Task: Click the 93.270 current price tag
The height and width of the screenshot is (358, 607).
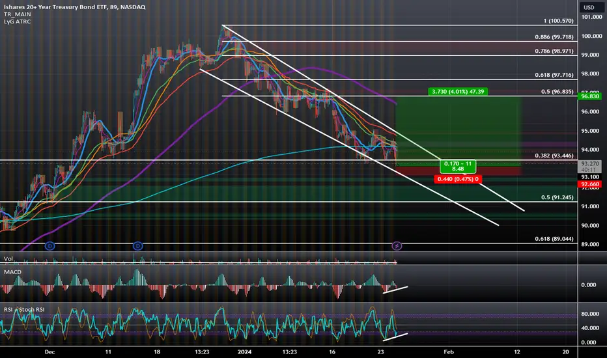Action: [590, 167]
